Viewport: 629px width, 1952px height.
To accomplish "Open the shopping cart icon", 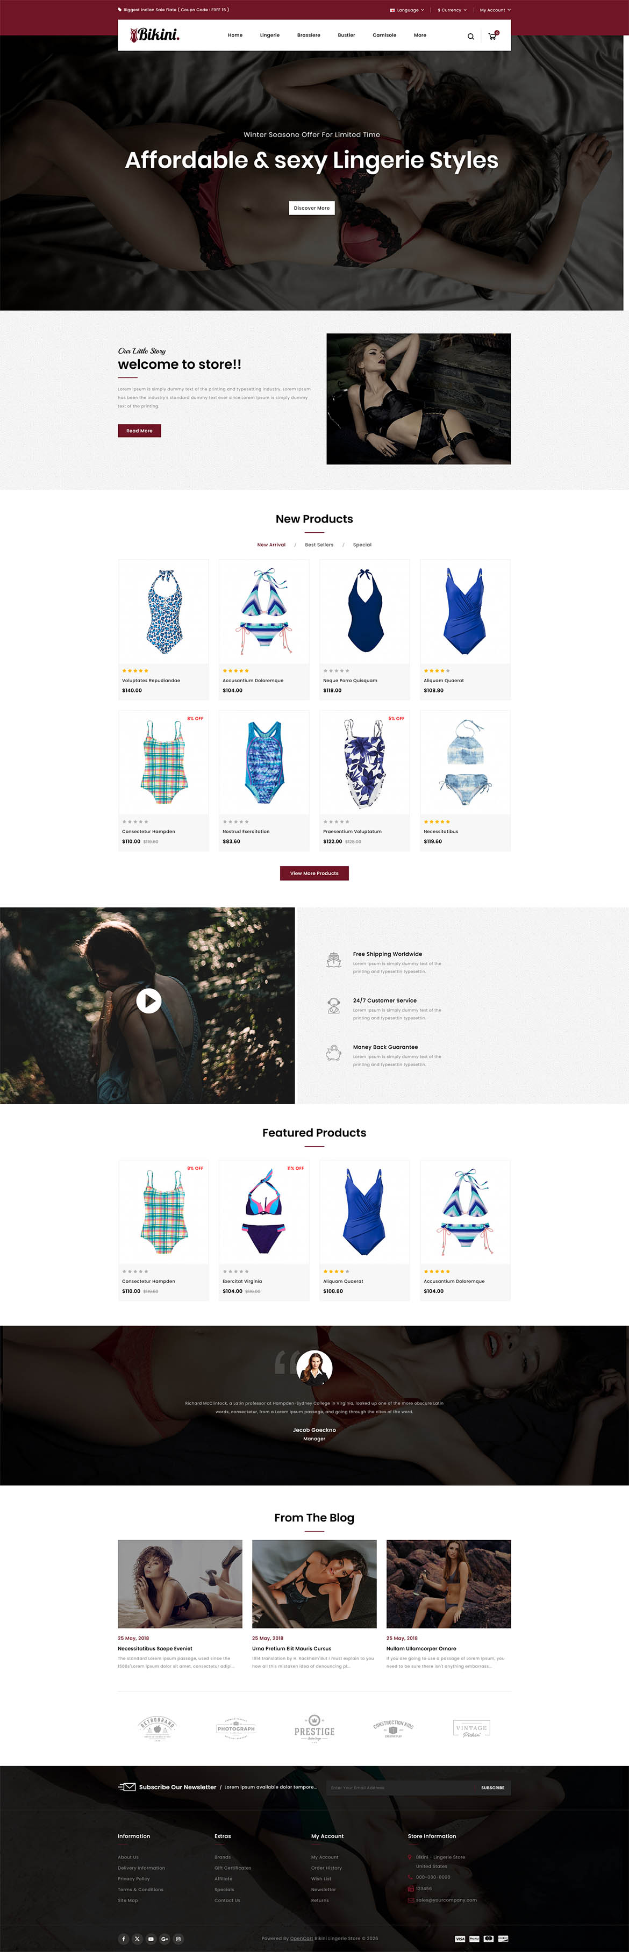I will 492,35.
